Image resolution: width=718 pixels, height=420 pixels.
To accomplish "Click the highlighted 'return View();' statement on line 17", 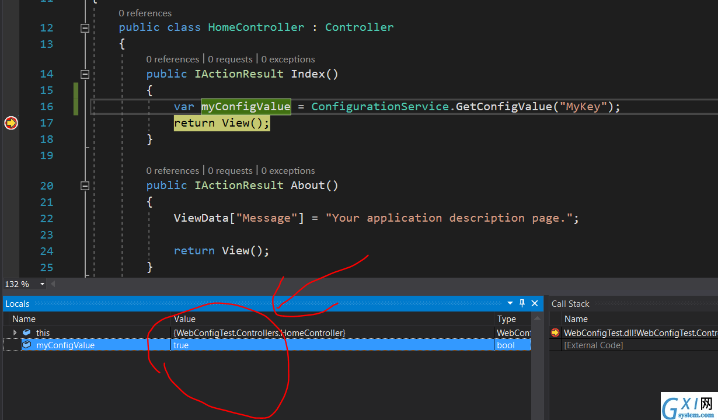I will point(222,123).
